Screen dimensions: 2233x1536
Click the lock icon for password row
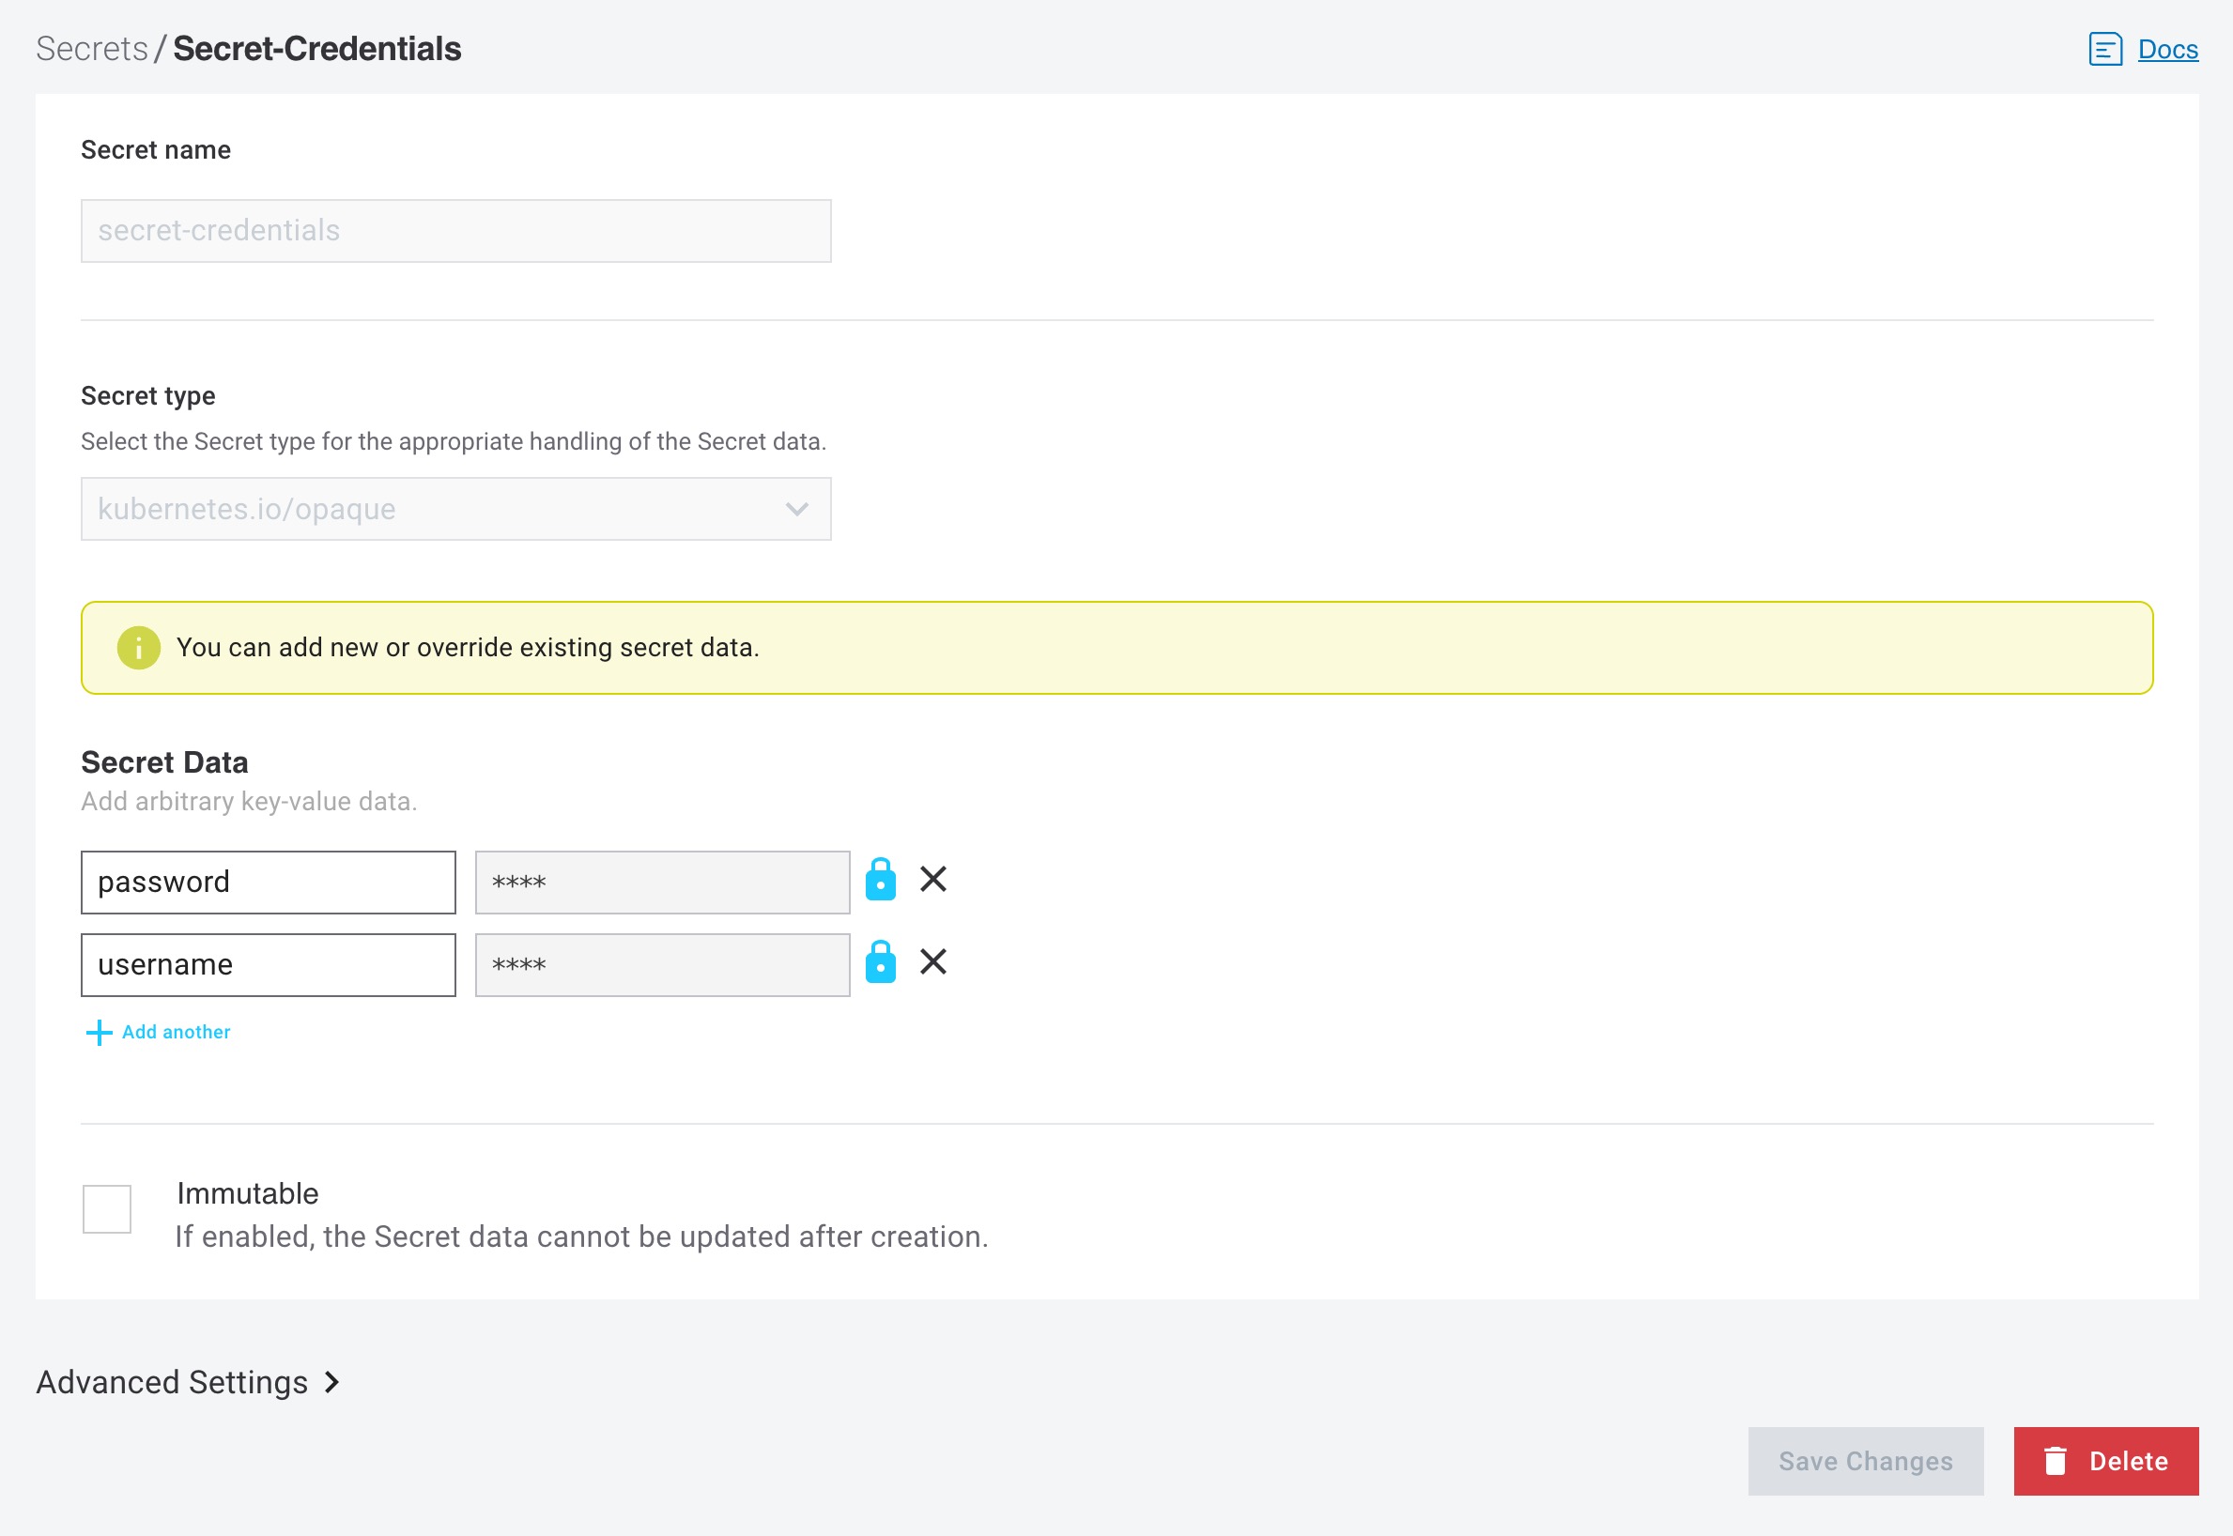(880, 880)
